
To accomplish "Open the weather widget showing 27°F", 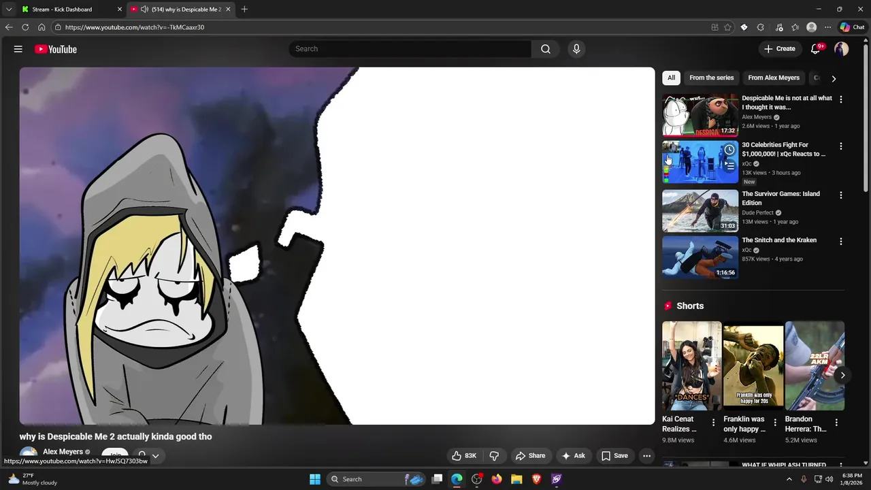I will (32, 479).
